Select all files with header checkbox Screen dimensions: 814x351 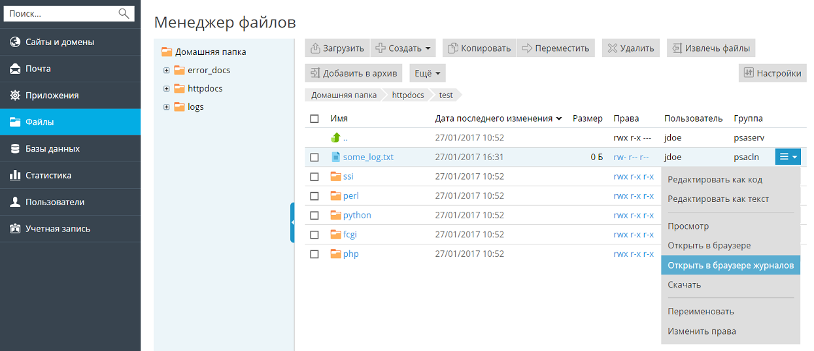coord(314,119)
